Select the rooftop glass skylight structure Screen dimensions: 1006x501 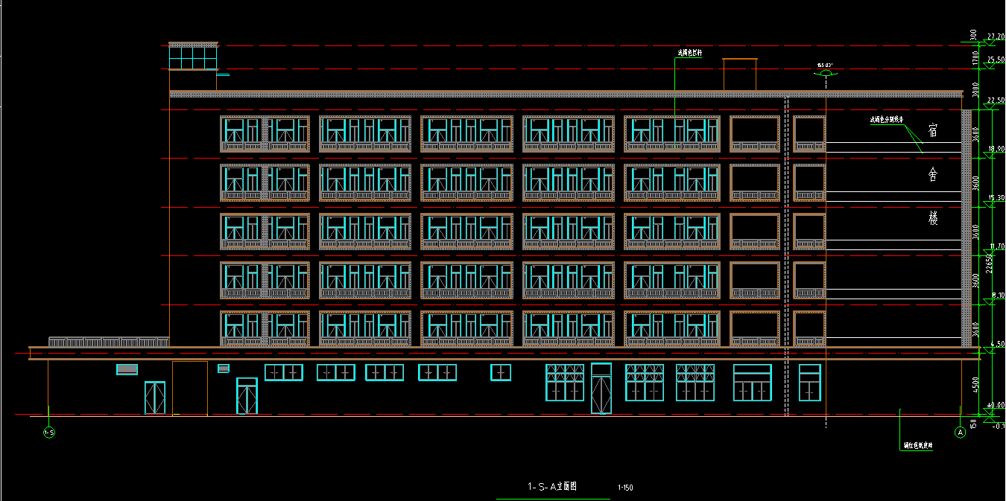(193, 57)
